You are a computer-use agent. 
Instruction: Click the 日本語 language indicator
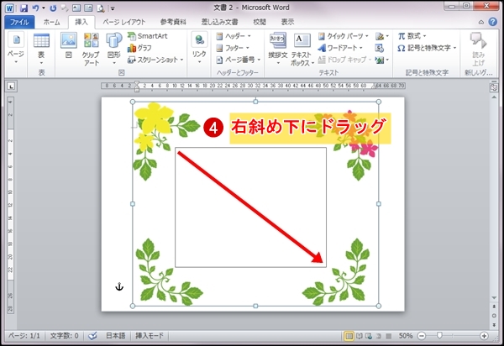coord(116,336)
